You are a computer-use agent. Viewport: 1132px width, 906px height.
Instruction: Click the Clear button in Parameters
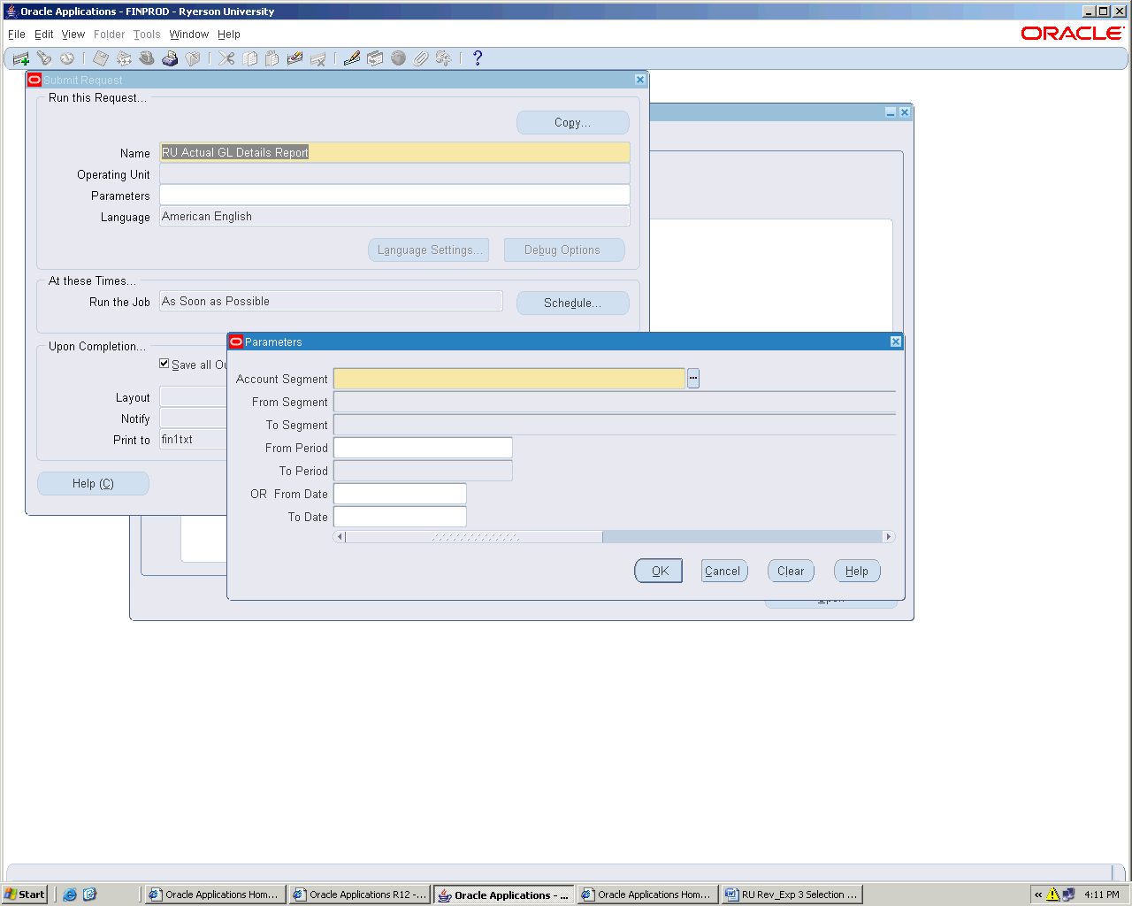(x=791, y=572)
